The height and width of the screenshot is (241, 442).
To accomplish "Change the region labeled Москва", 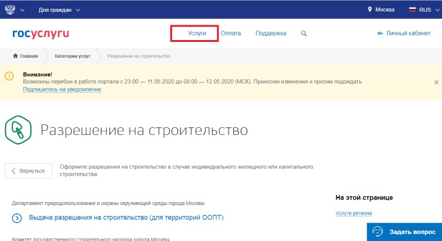I will [x=385, y=9].
